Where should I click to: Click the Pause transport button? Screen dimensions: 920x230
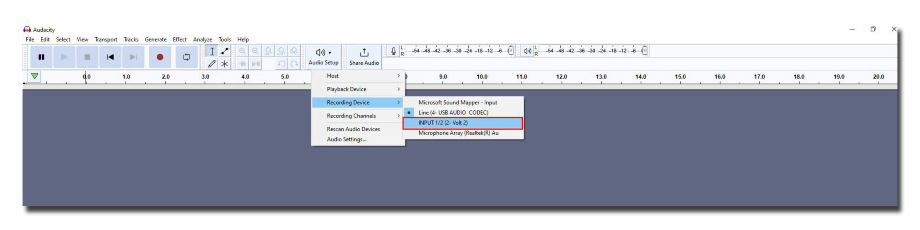tap(41, 57)
